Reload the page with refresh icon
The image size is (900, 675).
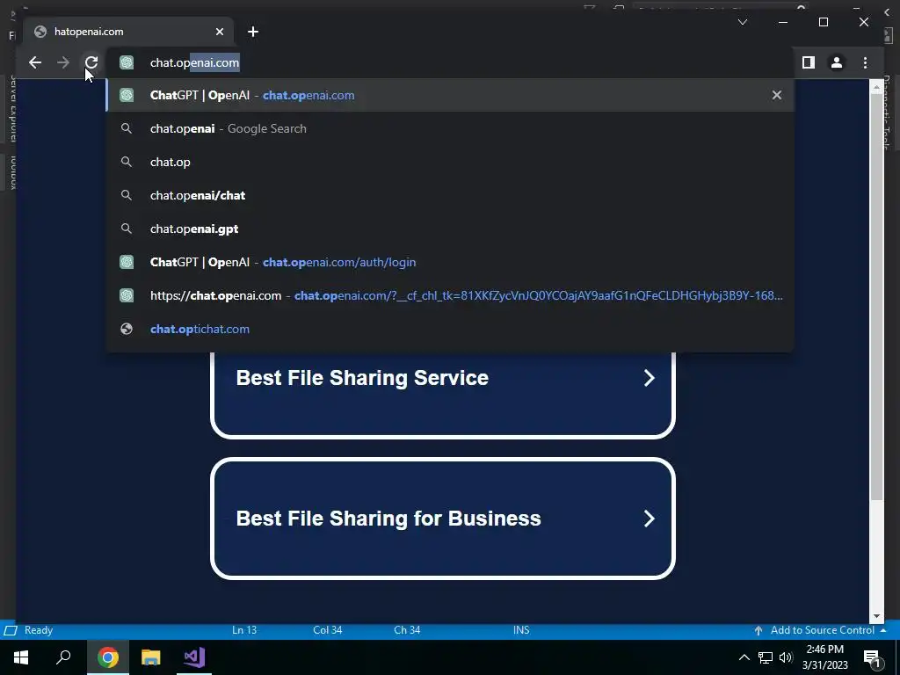(x=91, y=62)
